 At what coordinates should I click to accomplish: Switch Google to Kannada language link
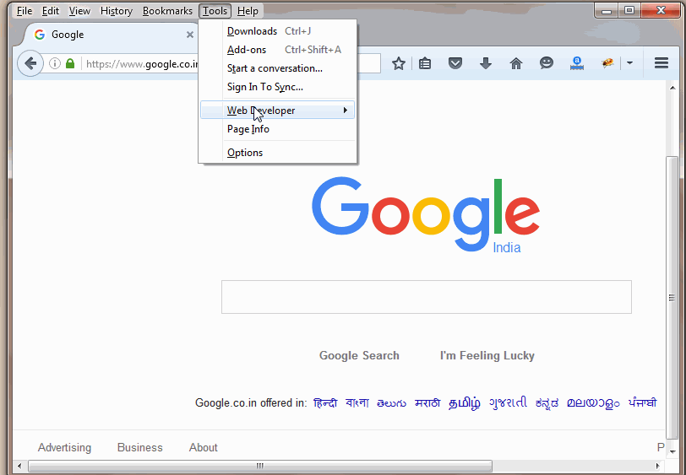pos(547,403)
